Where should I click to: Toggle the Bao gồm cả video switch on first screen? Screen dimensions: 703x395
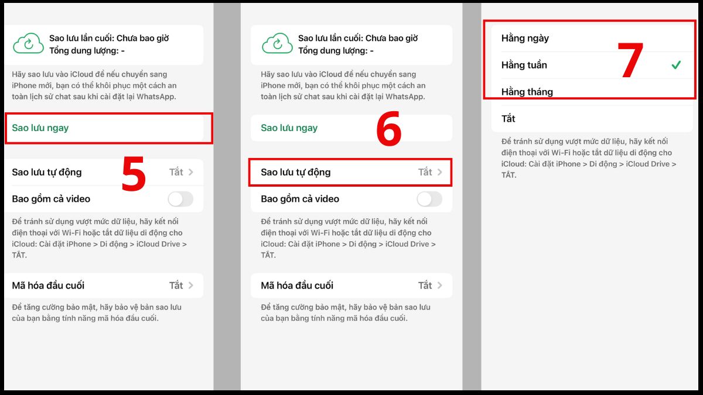point(181,199)
